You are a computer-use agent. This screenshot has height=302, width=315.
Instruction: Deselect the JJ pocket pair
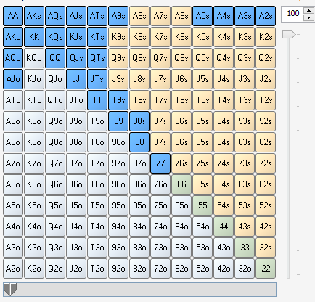pyautogui.click(x=76, y=79)
